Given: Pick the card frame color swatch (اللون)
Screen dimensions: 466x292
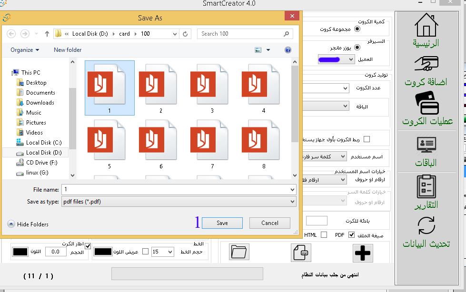Looking at the screenshot, I should point(19,251).
